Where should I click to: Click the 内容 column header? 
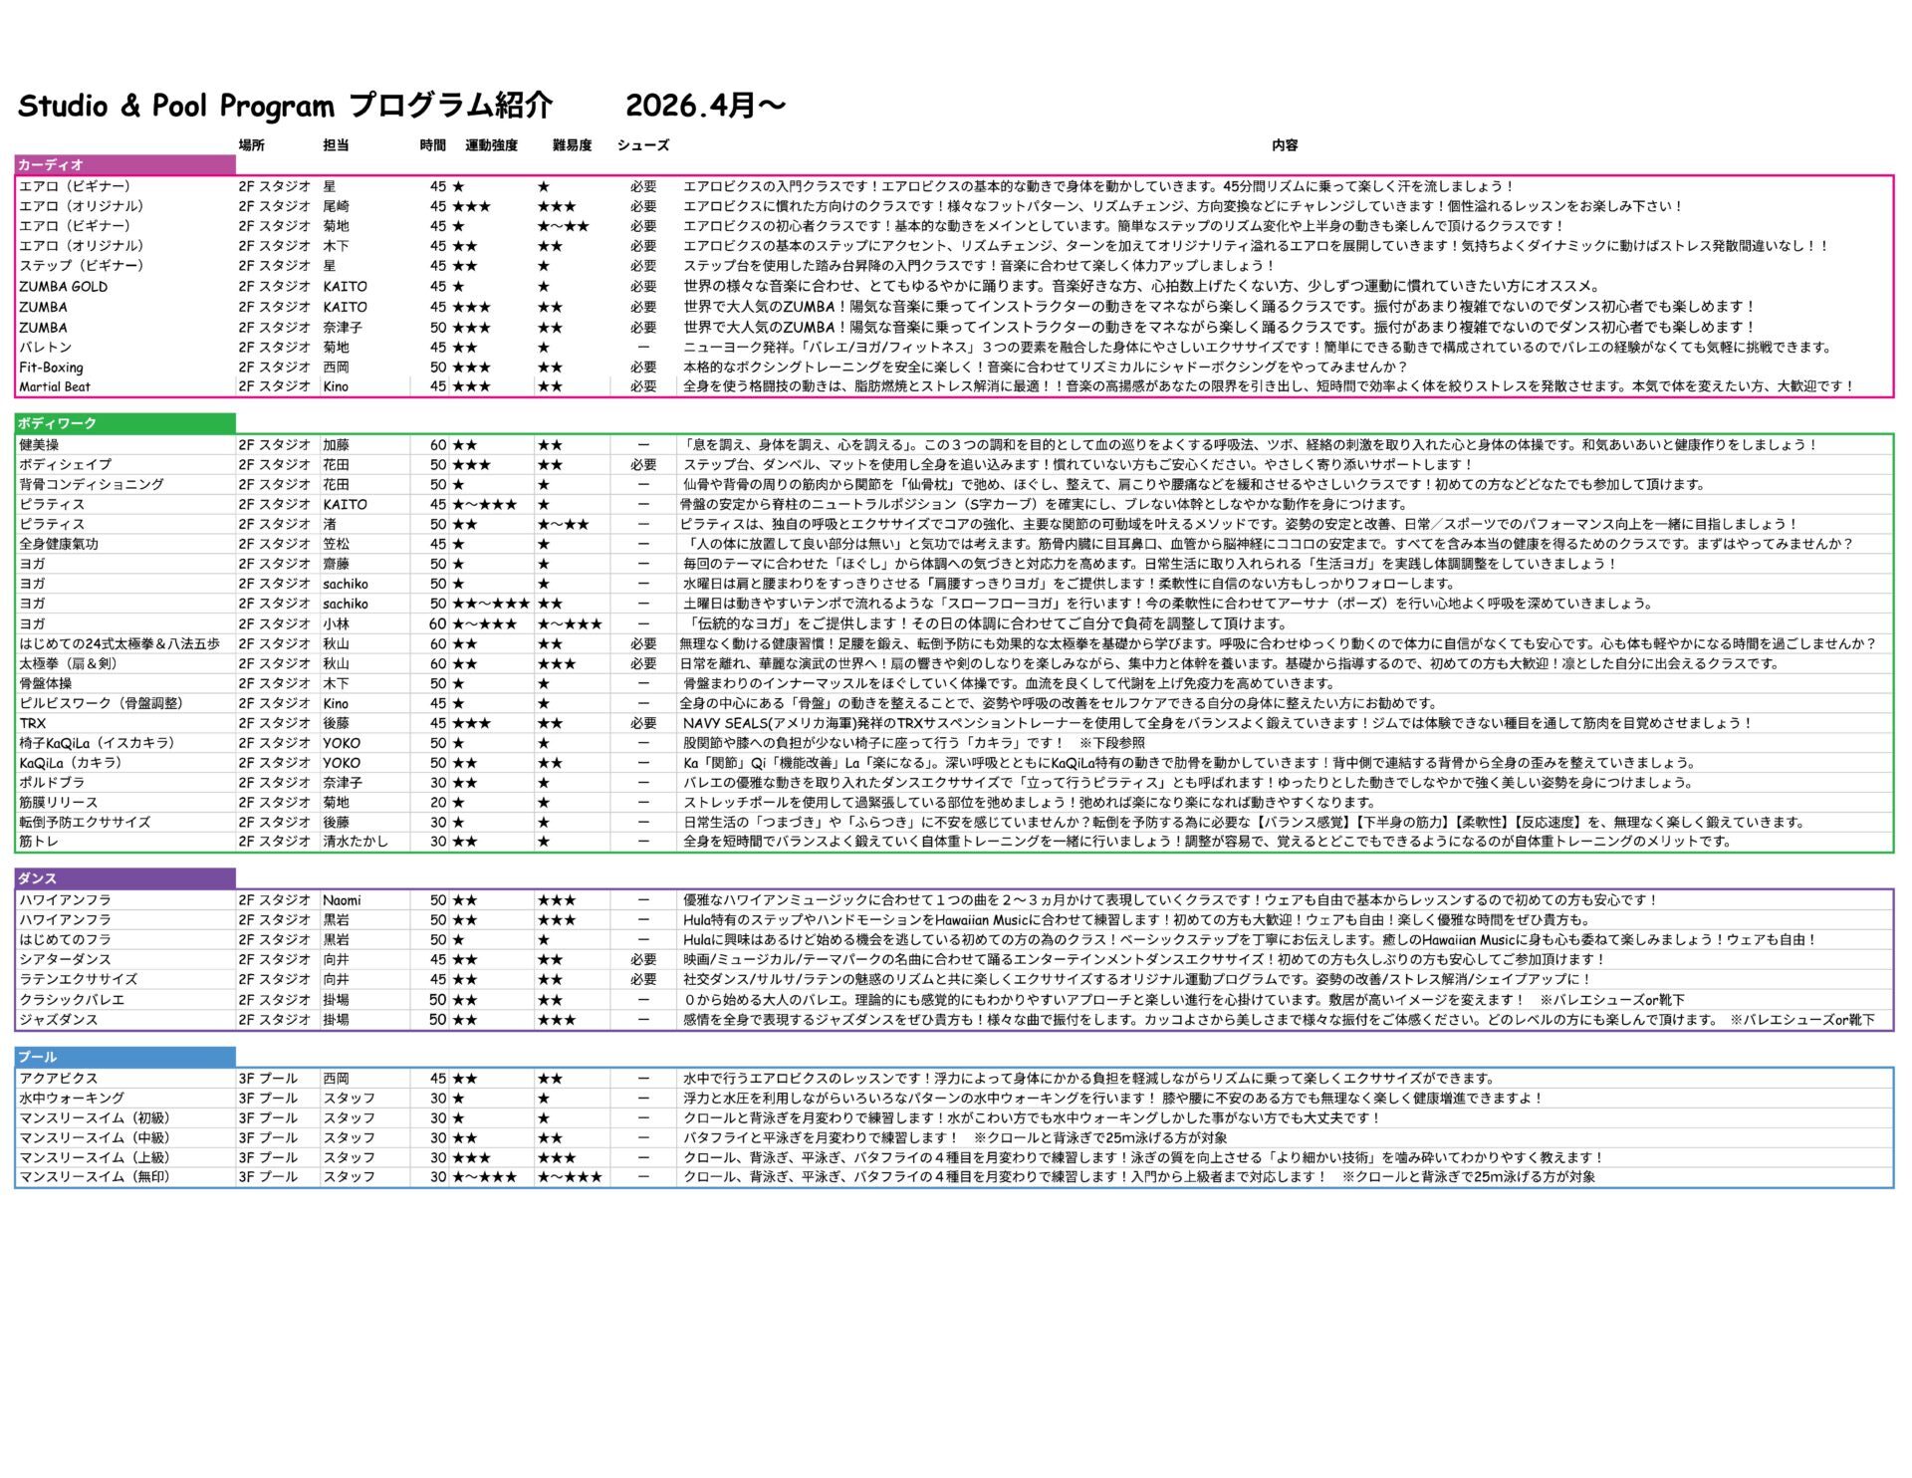pos(1285,145)
